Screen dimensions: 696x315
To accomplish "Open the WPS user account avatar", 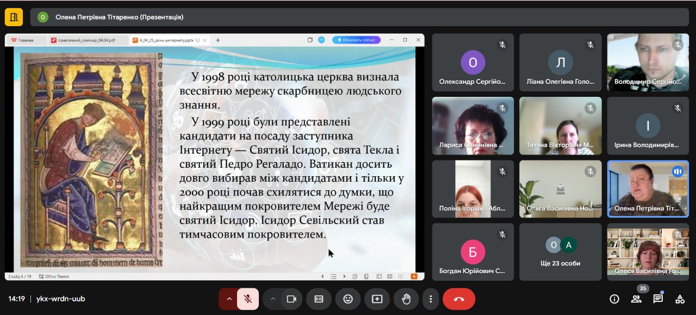I will [321, 40].
